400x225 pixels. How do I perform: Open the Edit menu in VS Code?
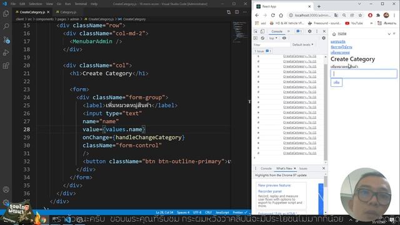click(x=22, y=4)
